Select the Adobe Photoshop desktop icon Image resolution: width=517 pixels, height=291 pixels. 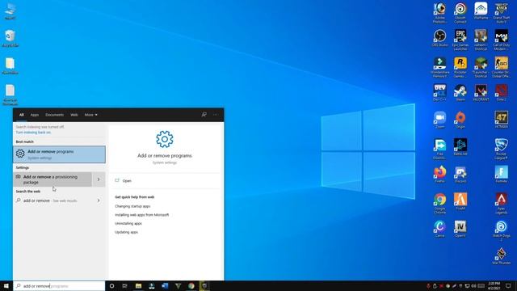click(439, 13)
